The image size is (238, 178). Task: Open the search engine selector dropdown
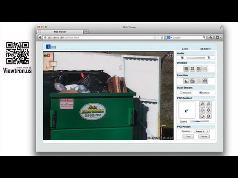(x=170, y=38)
